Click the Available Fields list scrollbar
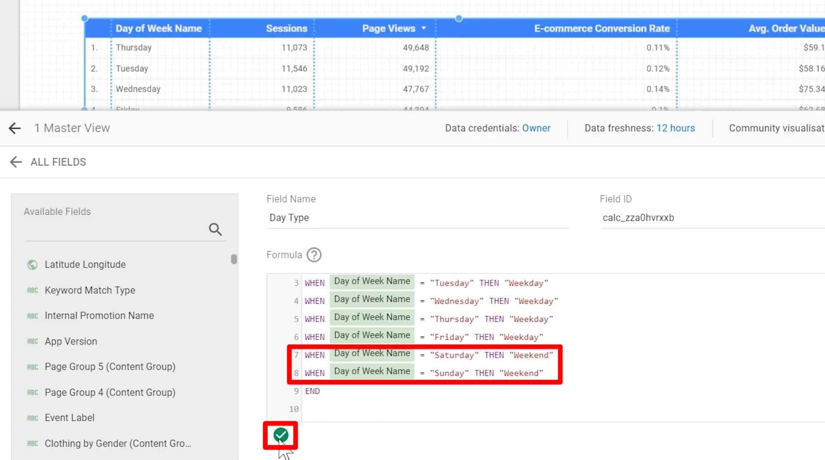The height and width of the screenshot is (460, 825). tap(234, 260)
